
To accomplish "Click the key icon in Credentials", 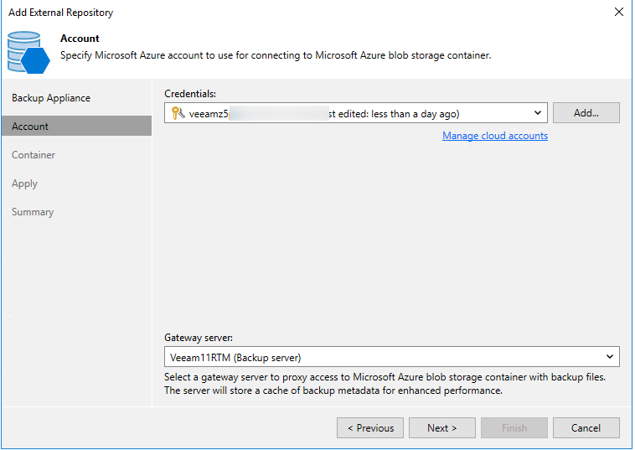I will 178,113.
